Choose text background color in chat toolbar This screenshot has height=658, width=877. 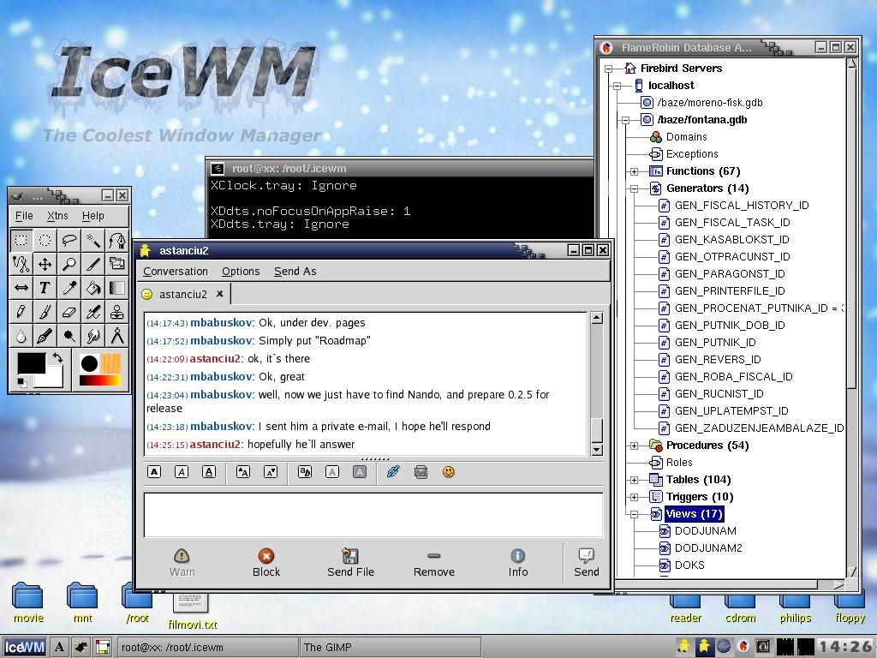(360, 472)
